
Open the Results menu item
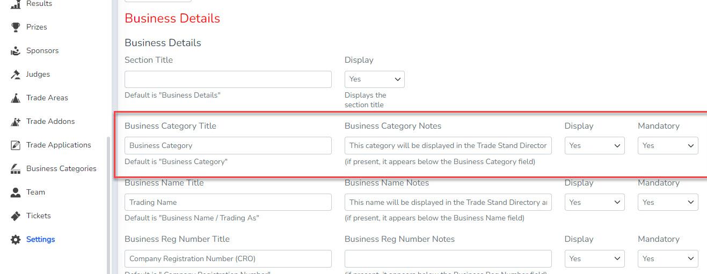point(39,4)
